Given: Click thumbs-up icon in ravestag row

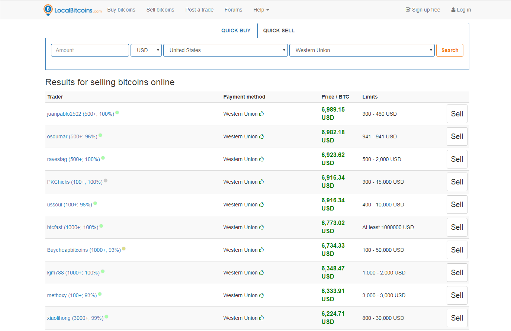Looking at the screenshot, I should [x=261, y=159].
